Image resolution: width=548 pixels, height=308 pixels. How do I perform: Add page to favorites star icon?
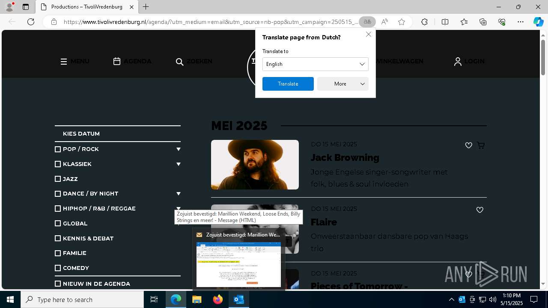click(402, 22)
